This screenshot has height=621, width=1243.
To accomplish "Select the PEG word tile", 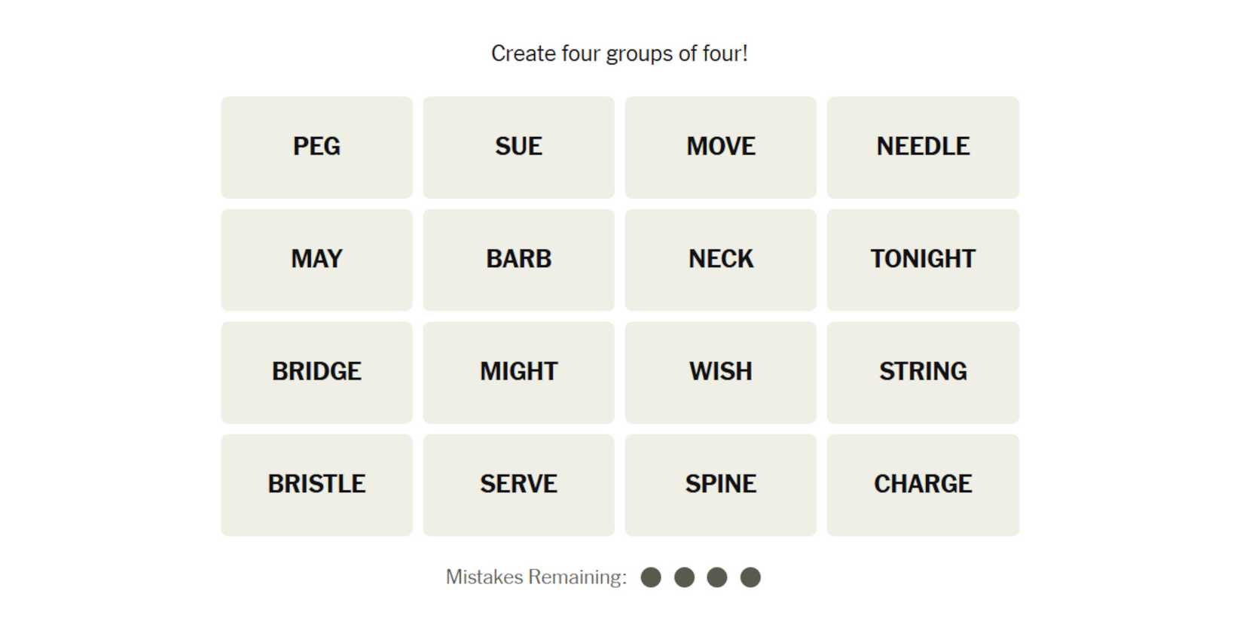I will (316, 147).
